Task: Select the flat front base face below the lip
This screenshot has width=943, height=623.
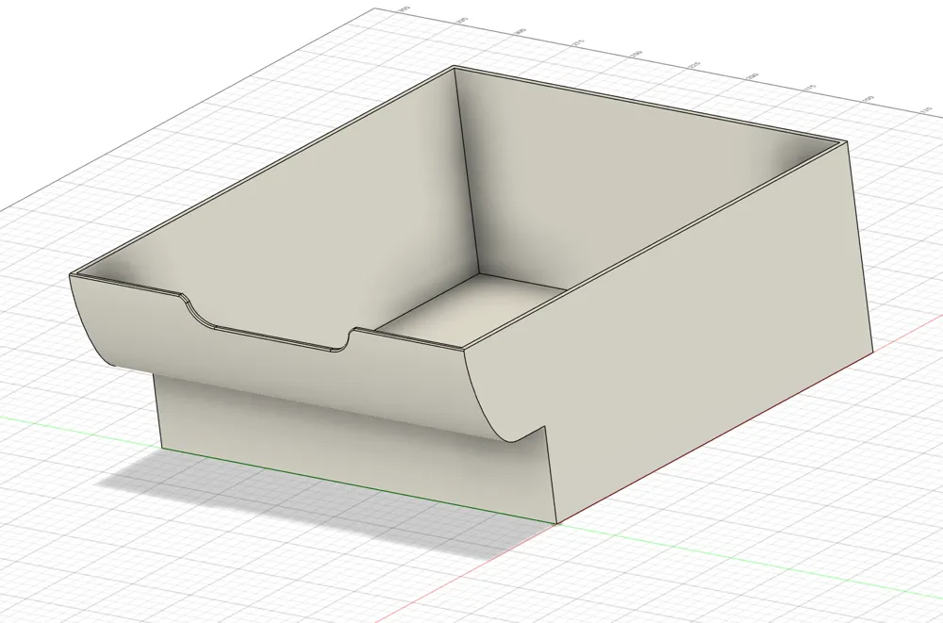Action: point(355,445)
